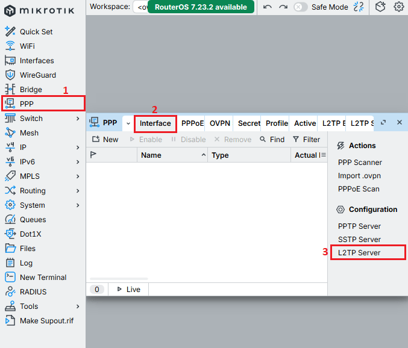Click RouterOS 7.23.2 available banner
This screenshot has height=348, width=408.
click(x=201, y=7)
